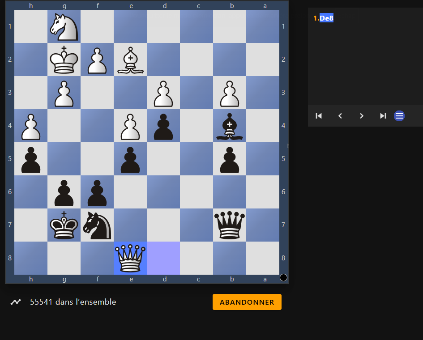Click the board resize handle on right edge
The height and width of the screenshot is (340, 423).
point(287,146)
